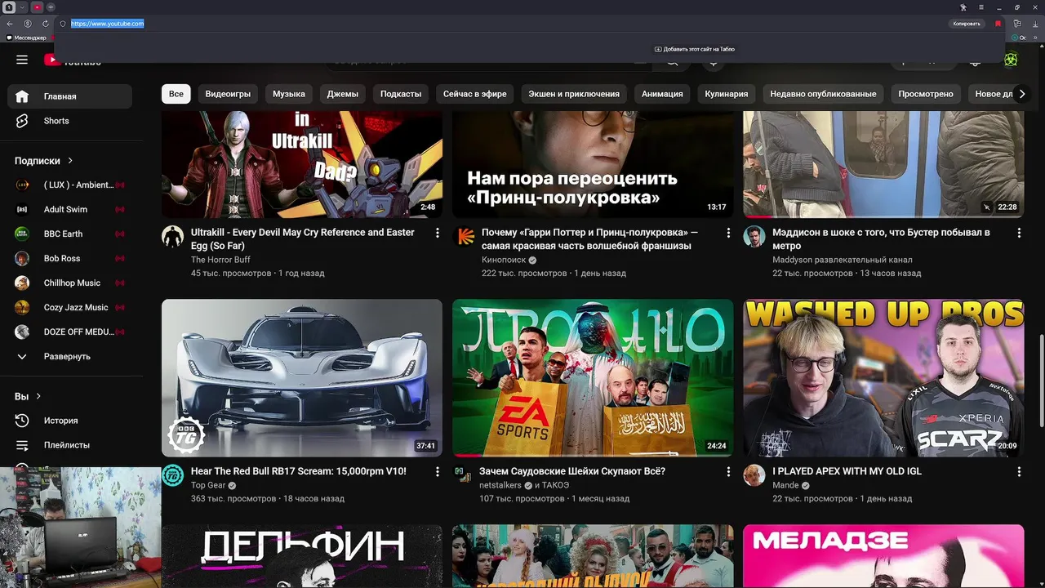Open ДЕЛЬФИН video thumbnail
The height and width of the screenshot is (588, 1045).
302,556
